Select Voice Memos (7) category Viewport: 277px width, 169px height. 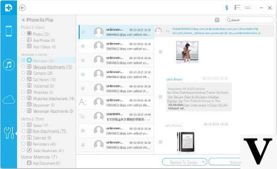pos(39,157)
